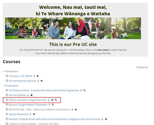This screenshot has width=154, height=125.
Task: Show summary info icon for Taurikura UC THRIVE
Action: [x=34, y=76]
